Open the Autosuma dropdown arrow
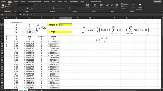163x91 pixels. point(130,4)
